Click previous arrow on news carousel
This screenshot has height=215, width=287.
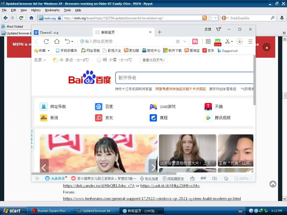(x=44, y=167)
